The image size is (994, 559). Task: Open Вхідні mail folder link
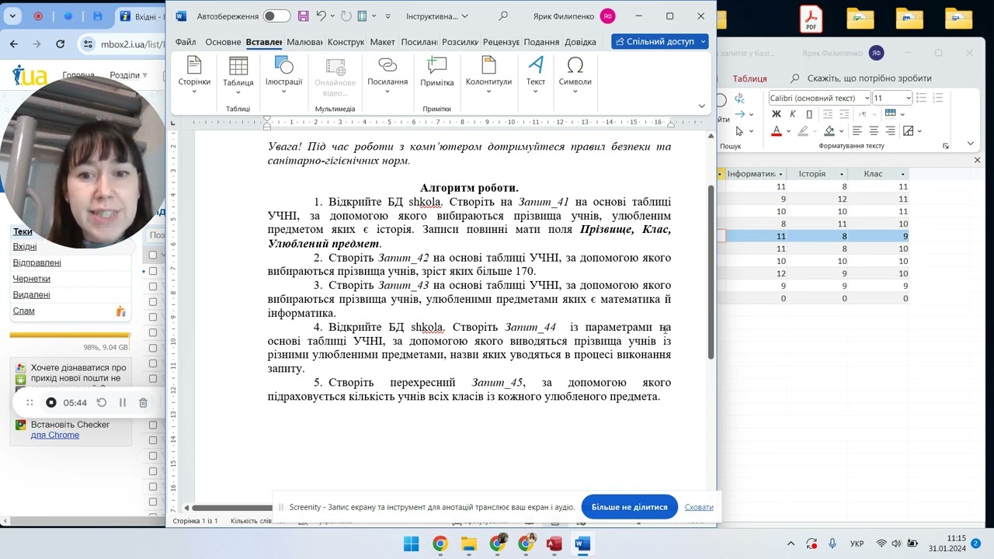pyautogui.click(x=25, y=247)
